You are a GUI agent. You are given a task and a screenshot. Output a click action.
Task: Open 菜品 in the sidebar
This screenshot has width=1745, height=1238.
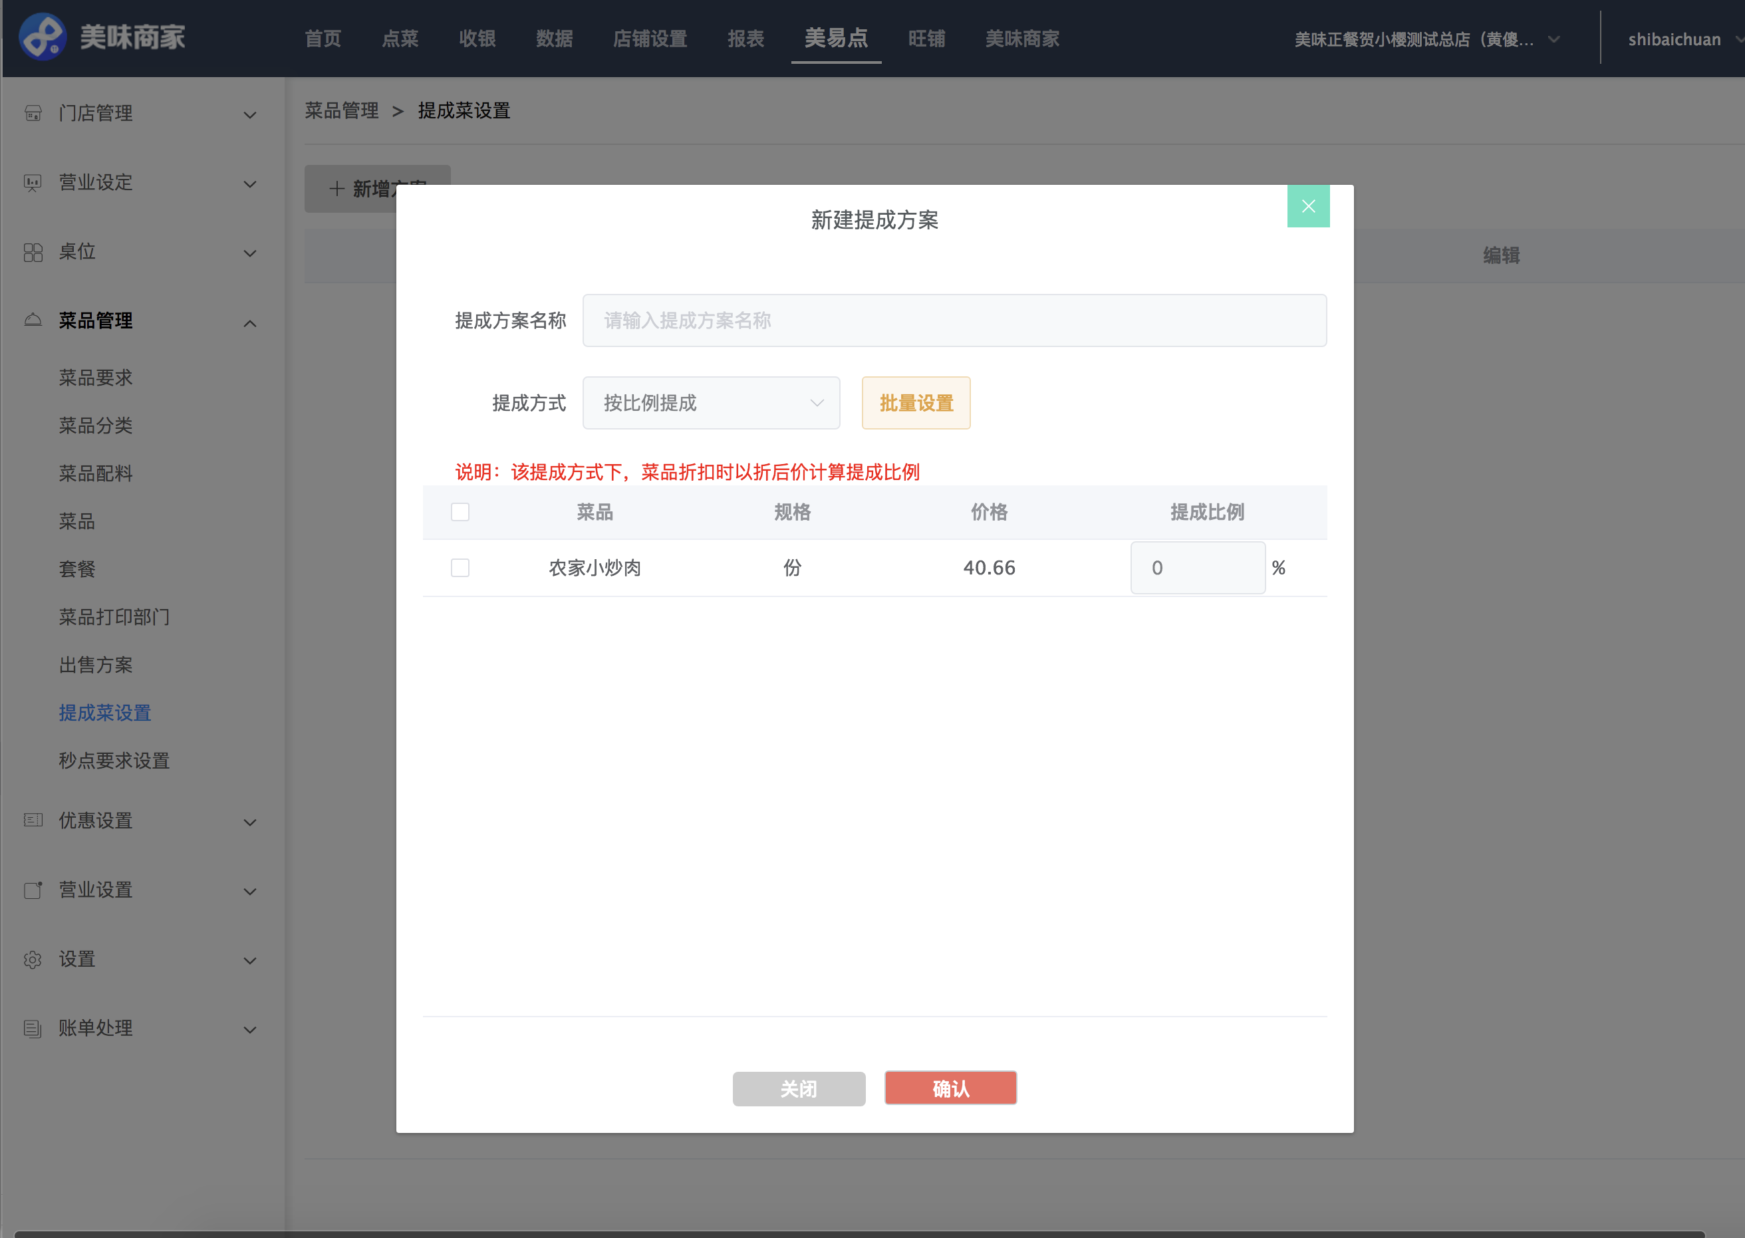pos(76,521)
